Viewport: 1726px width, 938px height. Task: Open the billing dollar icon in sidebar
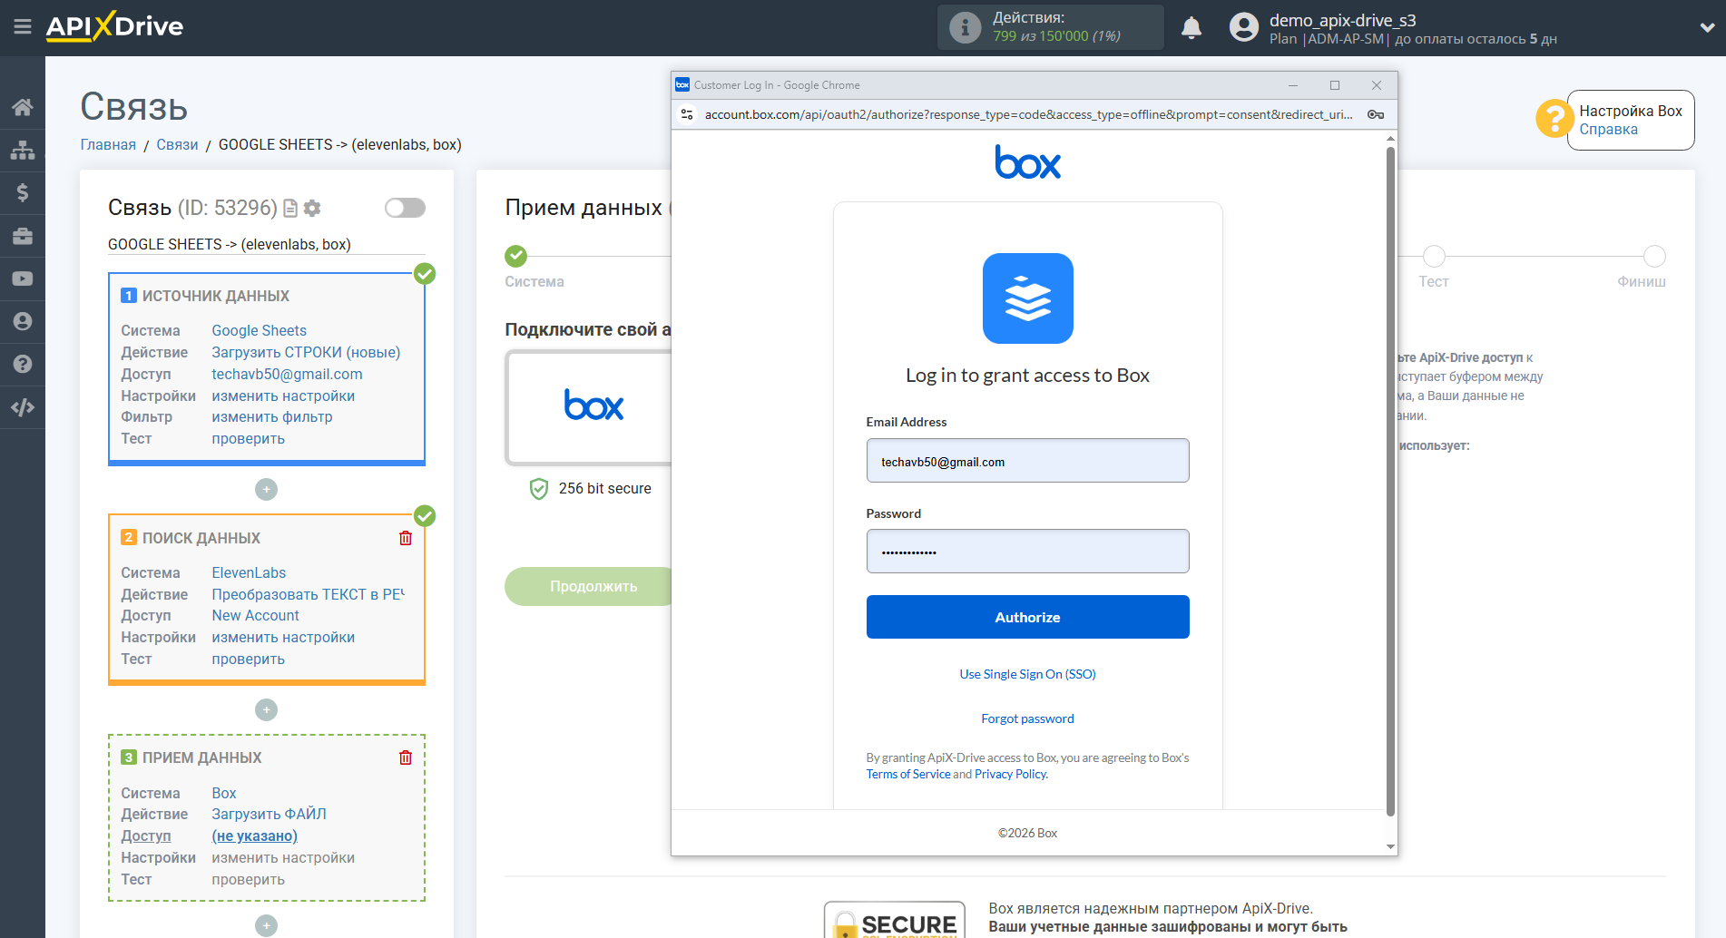(23, 192)
